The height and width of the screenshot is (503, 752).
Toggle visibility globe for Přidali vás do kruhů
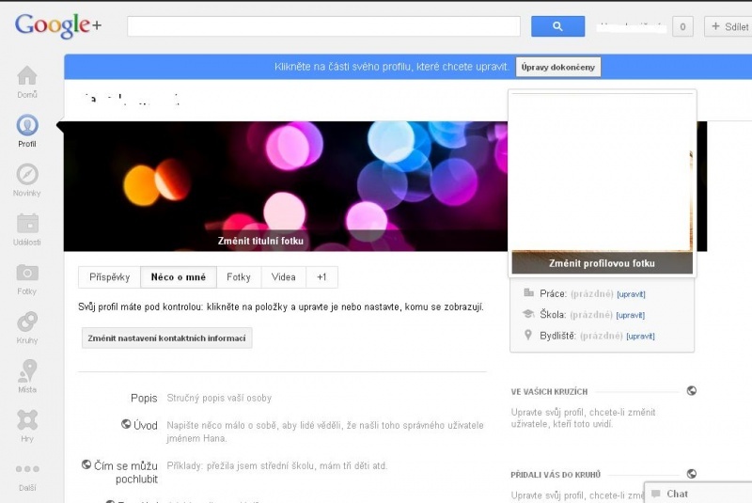(x=692, y=474)
